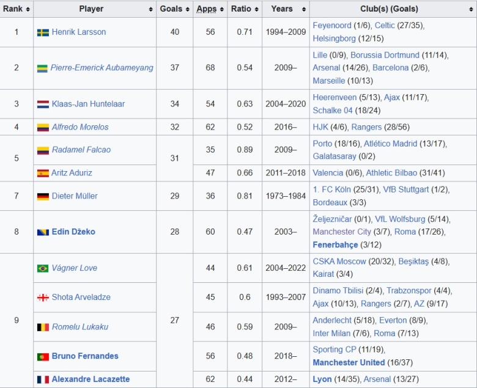The image size is (477, 388).
Task: Open the Pierre-Emerick Aubameyang link
Action: [102, 67]
